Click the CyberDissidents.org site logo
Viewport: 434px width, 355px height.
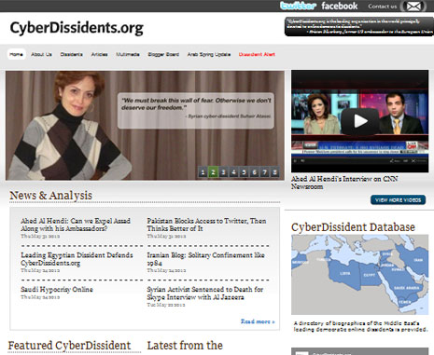point(77,28)
